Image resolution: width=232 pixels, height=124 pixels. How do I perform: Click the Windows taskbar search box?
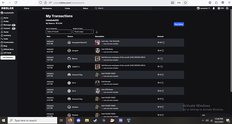[x=32, y=120]
